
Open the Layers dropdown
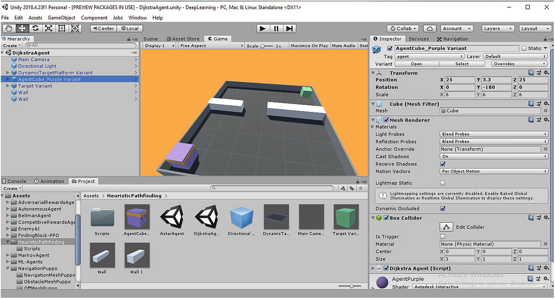point(498,29)
